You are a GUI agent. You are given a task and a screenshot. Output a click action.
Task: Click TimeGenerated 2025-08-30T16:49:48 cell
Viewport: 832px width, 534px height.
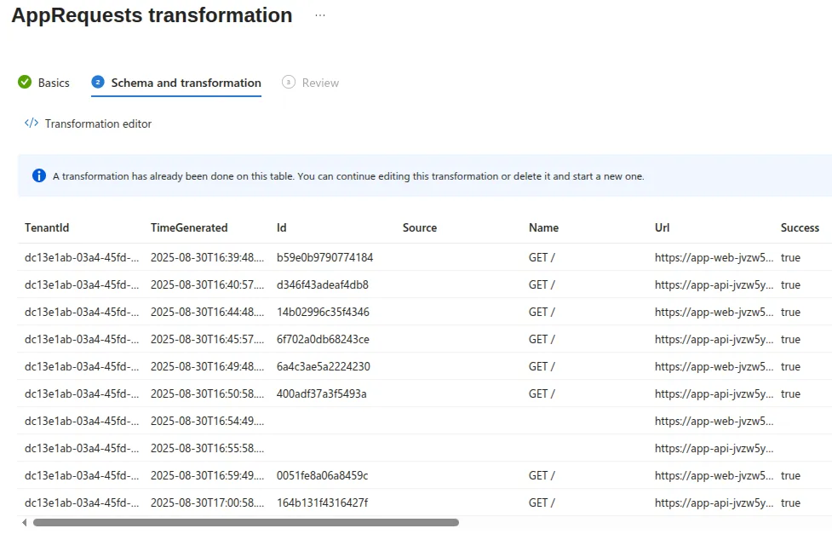pyautogui.click(x=207, y=367)
